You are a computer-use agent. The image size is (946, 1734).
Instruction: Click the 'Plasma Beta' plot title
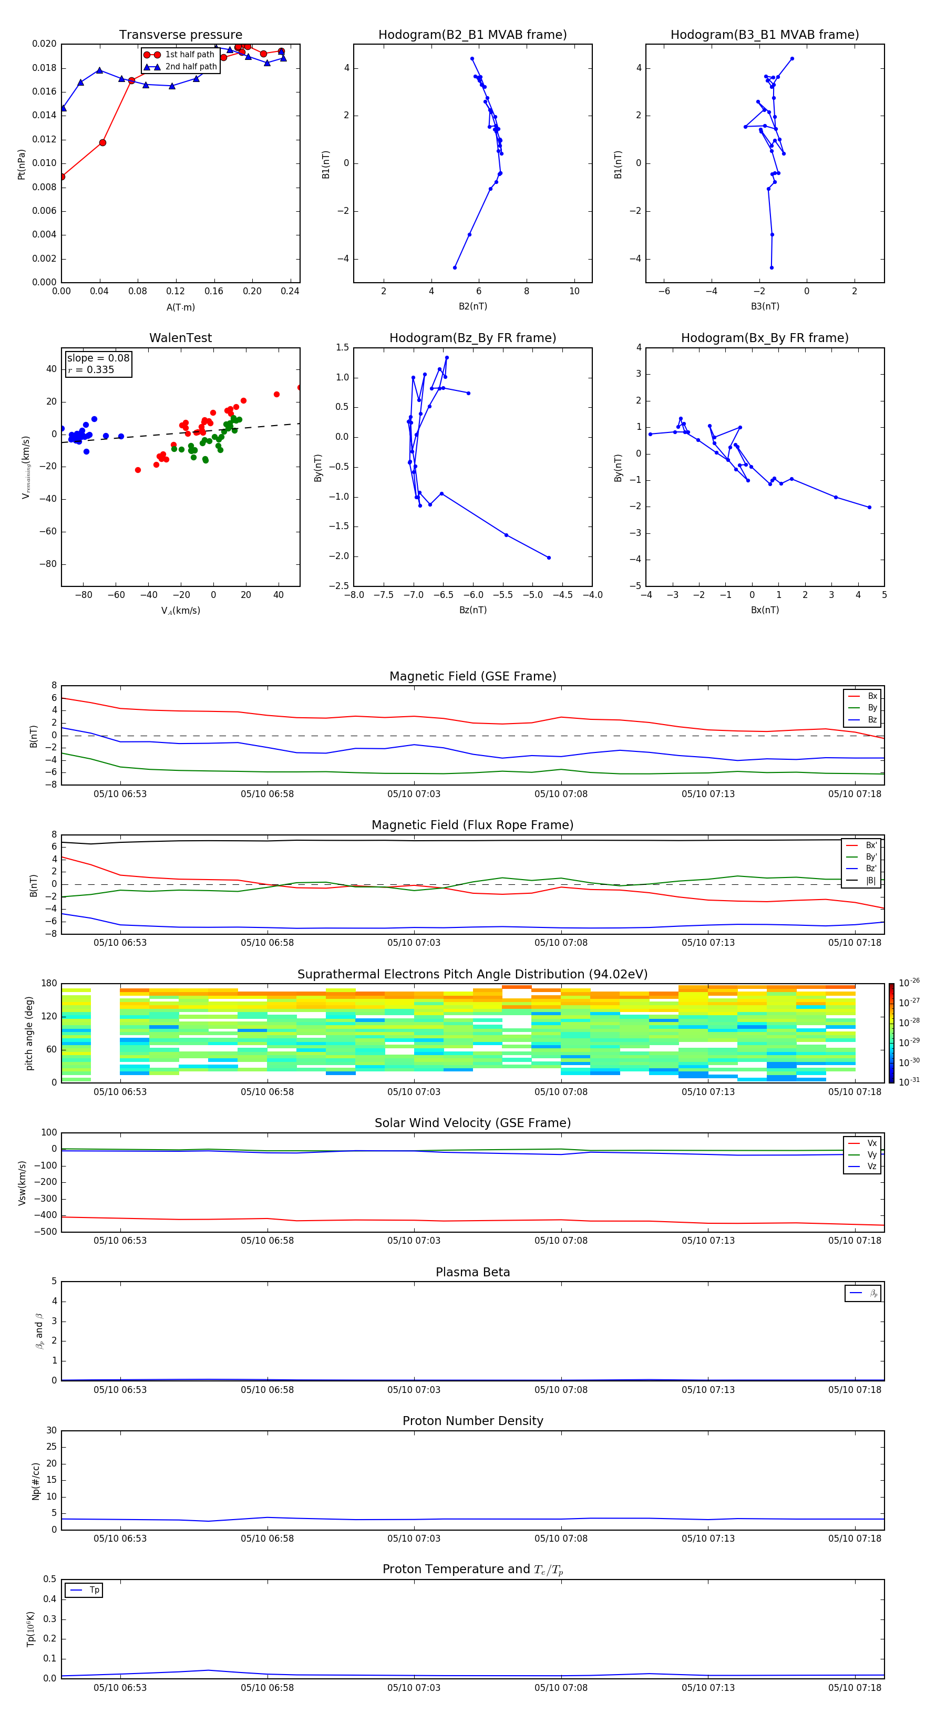tap(472, 1273)
